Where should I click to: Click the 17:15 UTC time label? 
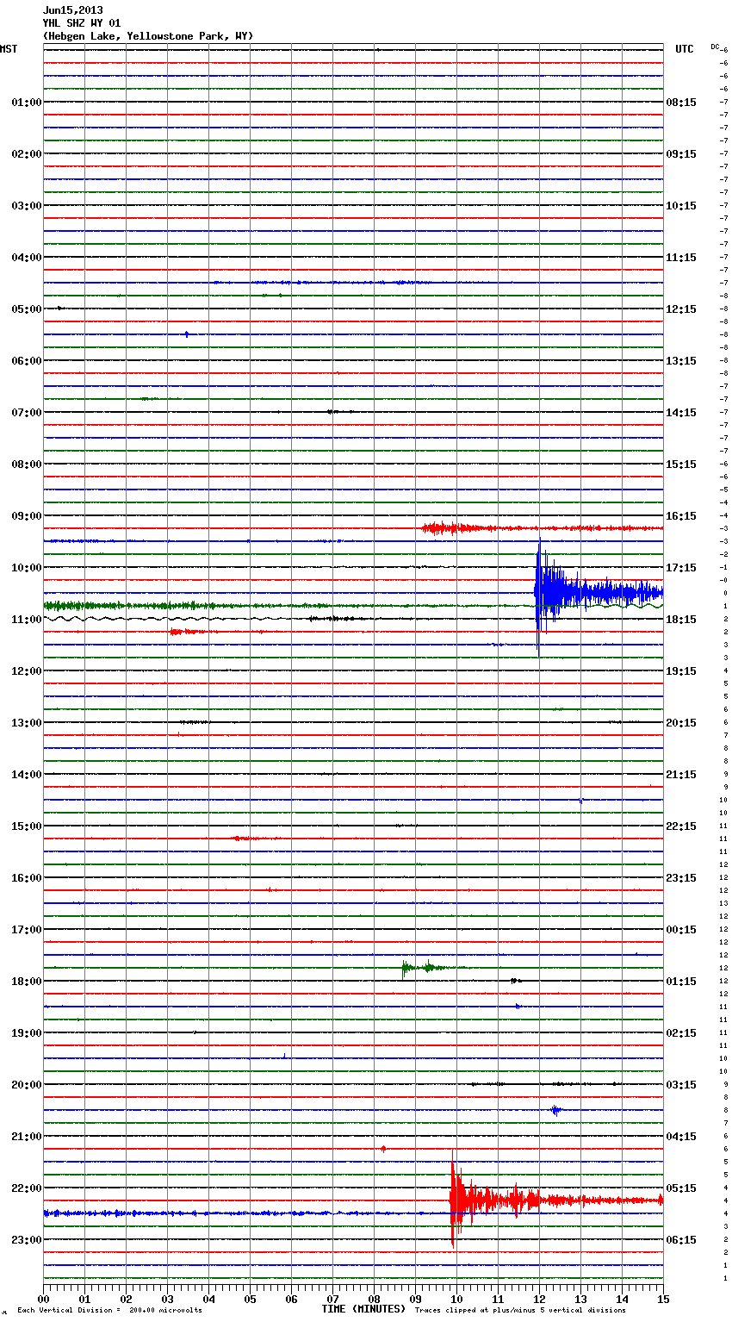pos(681,568)
